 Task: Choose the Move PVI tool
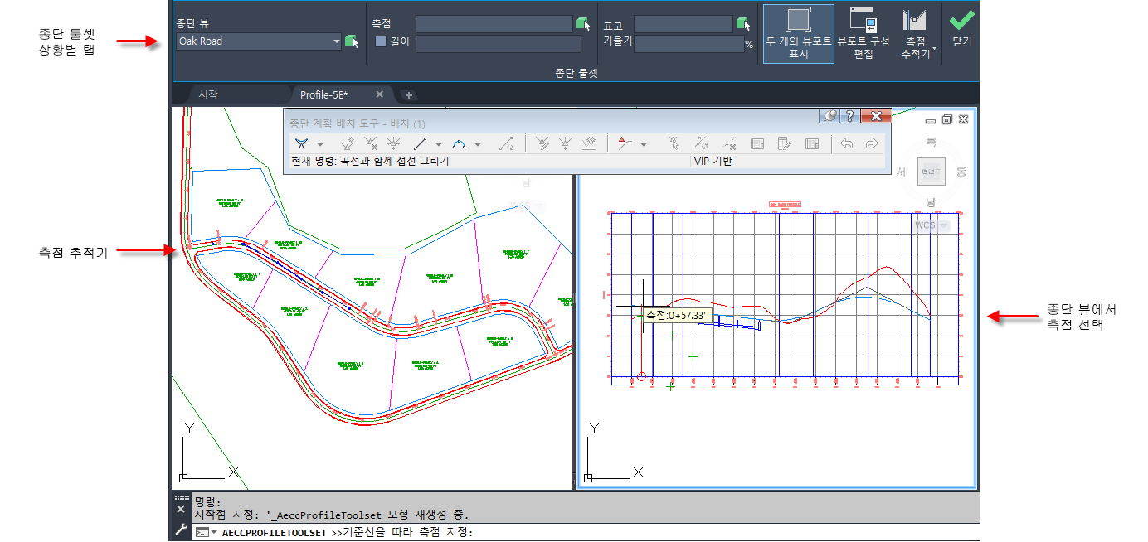point(394,143)
